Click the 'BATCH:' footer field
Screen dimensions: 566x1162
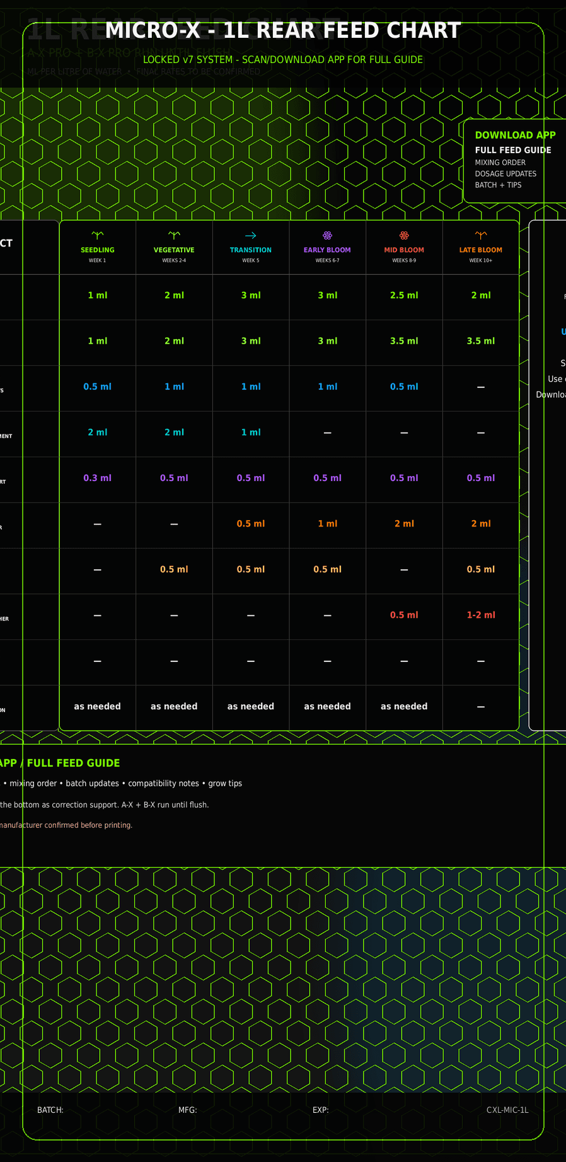[x=50, y=1110]
